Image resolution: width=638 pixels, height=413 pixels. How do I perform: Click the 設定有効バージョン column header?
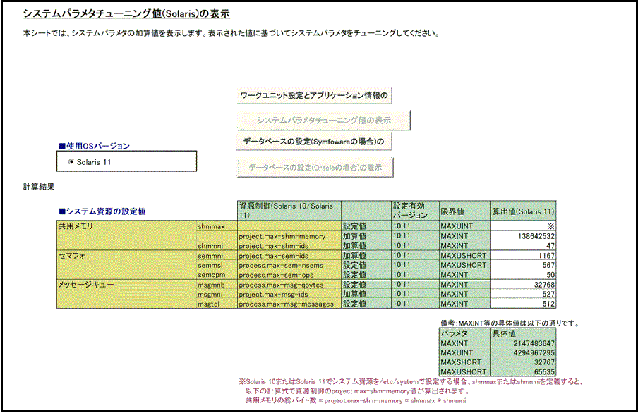415,211
